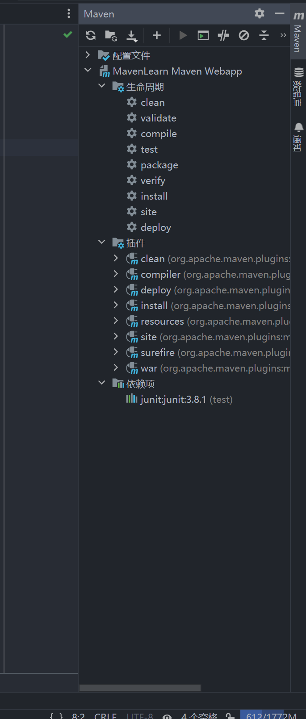Click the Reload All Maven Projects icon
This screenshot has width=306, height=719.
(91, 36)
